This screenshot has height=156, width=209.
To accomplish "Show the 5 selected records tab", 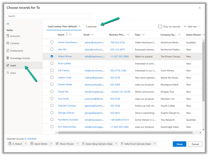I will 91,27.
